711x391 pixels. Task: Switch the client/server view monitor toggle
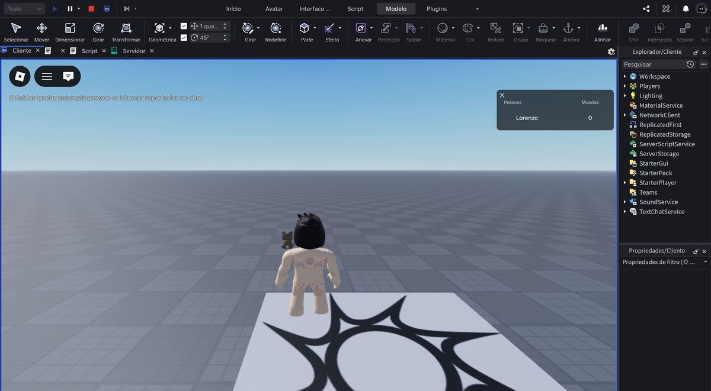point(107,9)
